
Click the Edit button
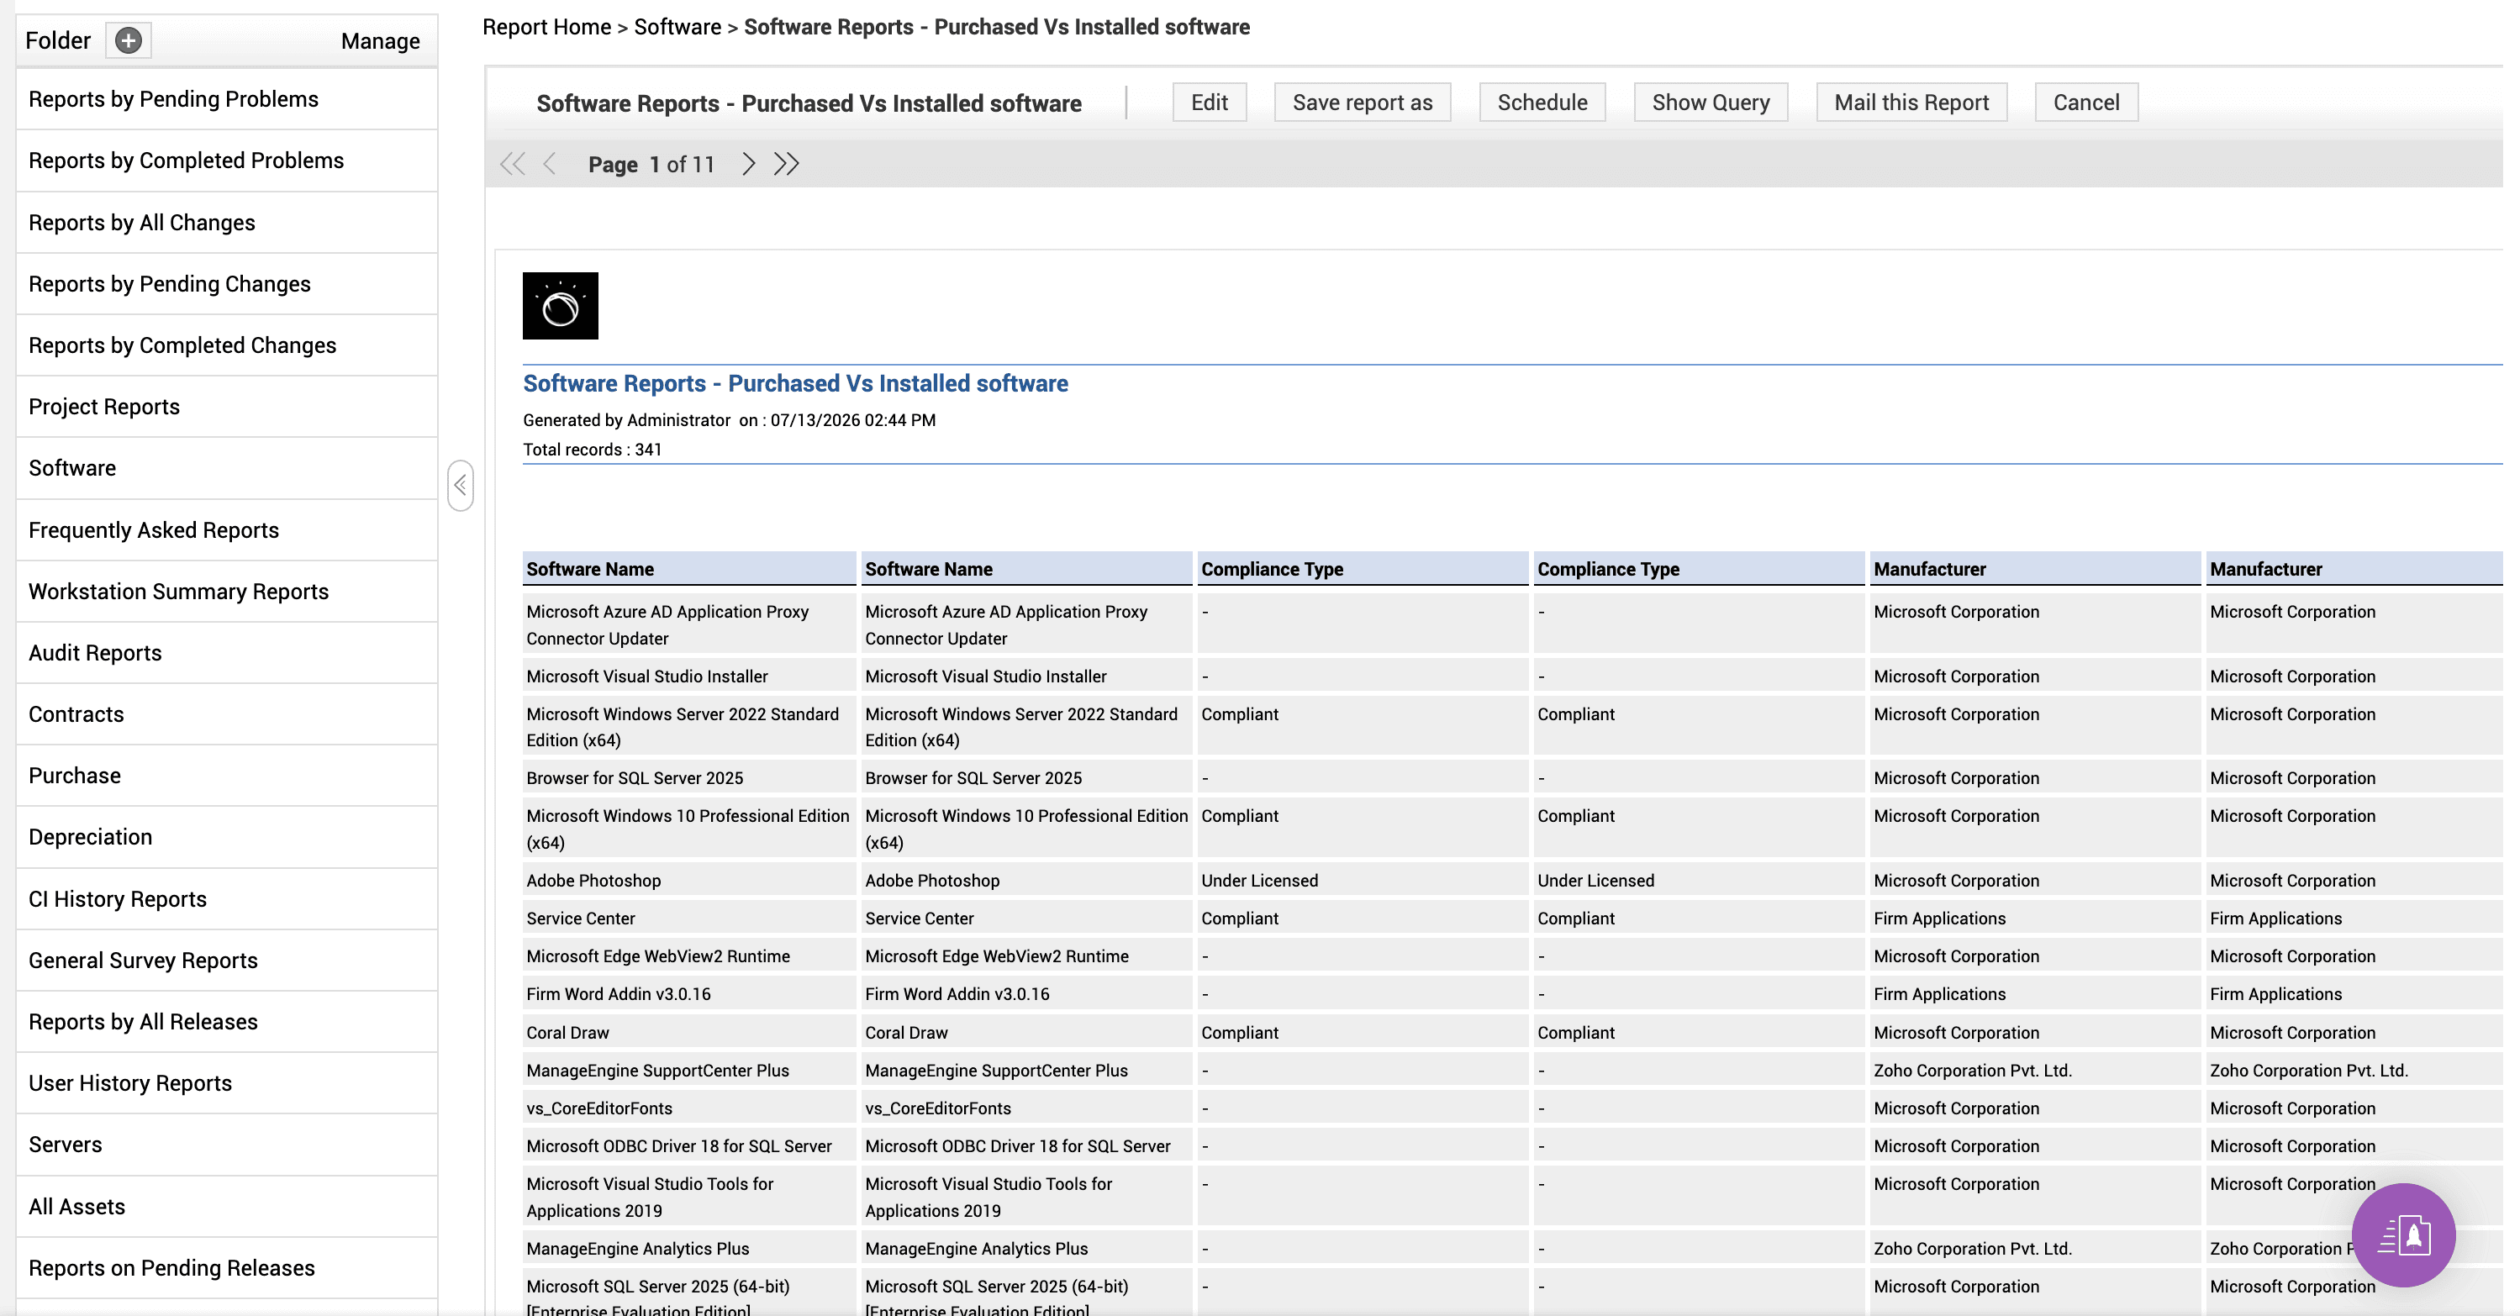[x=1209, y=103]
